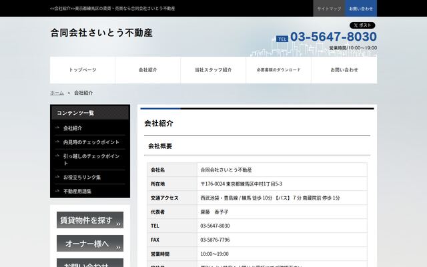427x267 pixels.
Task: Select 会社紹介 in the sidebar contents list
Action: (x=73, y=128)
